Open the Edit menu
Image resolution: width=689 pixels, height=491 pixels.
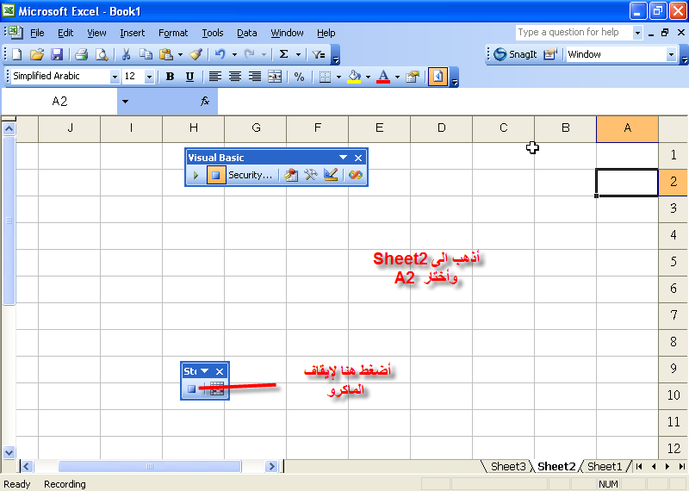click(x=65, y=33)
